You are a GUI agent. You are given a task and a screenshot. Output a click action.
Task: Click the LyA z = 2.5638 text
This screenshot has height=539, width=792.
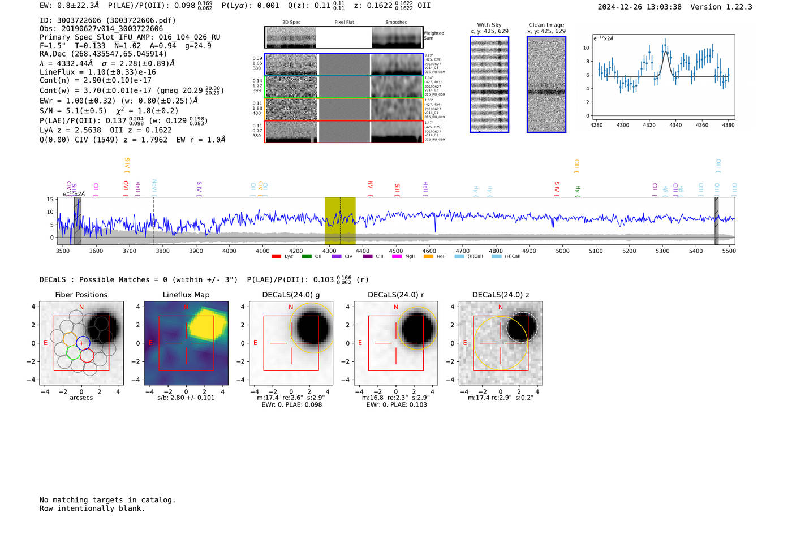click(x=71, y=130)
